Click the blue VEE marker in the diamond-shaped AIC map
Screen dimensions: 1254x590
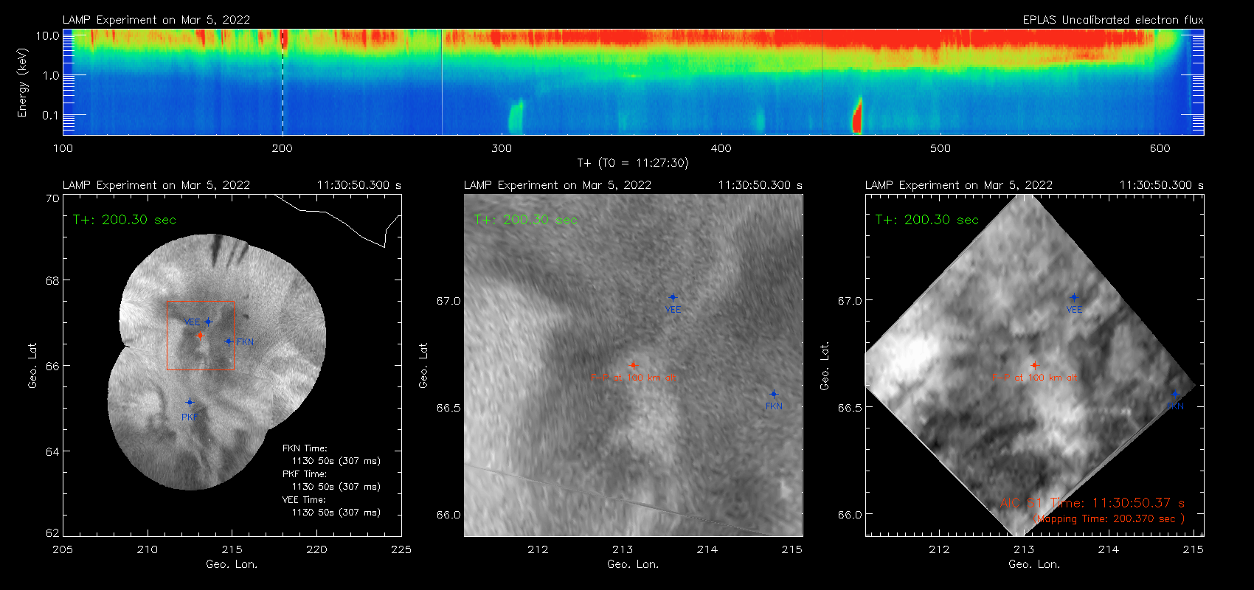coord(1074,298)
